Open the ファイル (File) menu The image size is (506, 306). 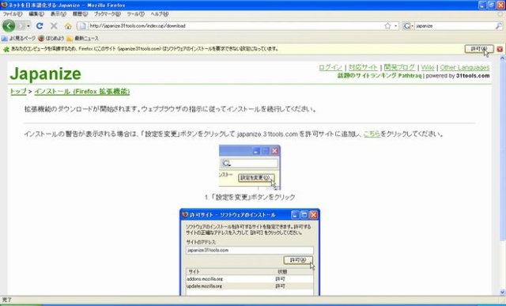[x=13, y=14]
